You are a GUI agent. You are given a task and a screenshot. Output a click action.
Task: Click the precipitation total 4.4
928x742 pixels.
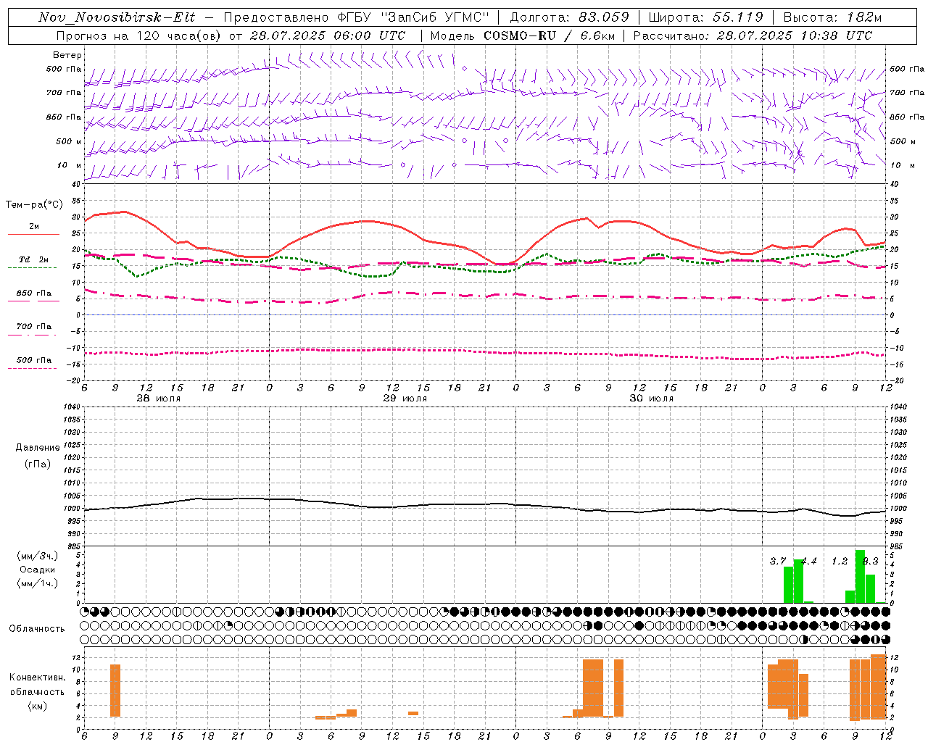click(x=809, y=561)
